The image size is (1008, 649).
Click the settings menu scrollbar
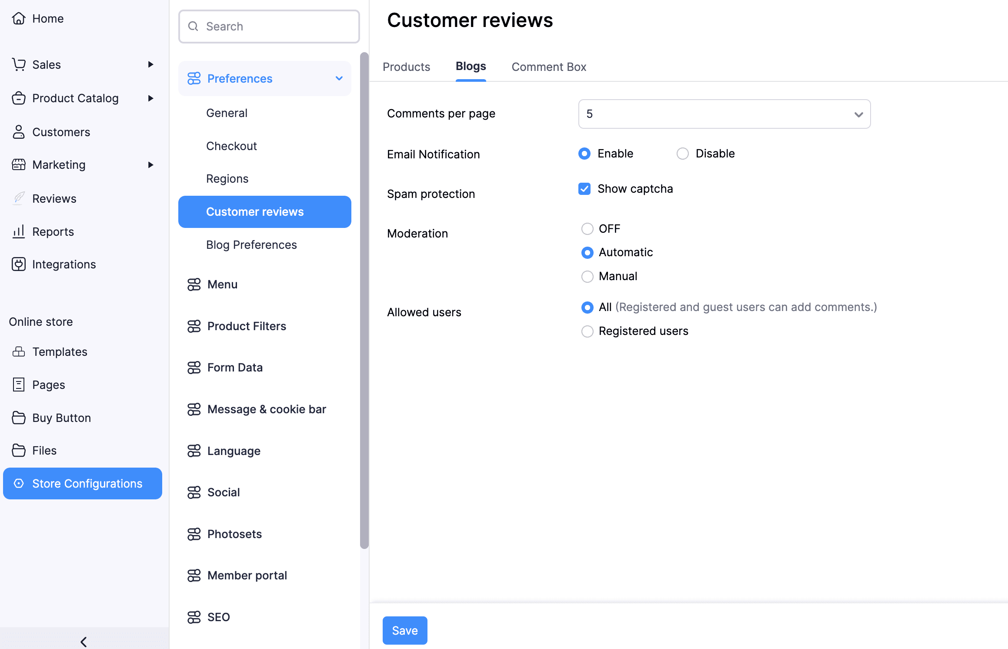pos(364,300)
